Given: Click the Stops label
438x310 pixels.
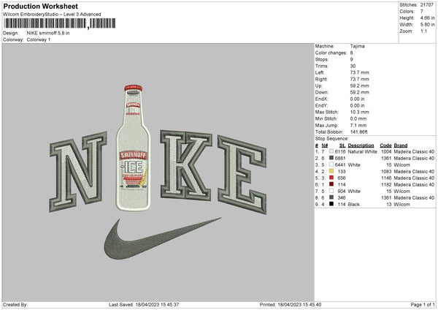Looking at the screenshot, I should point(321,59).
